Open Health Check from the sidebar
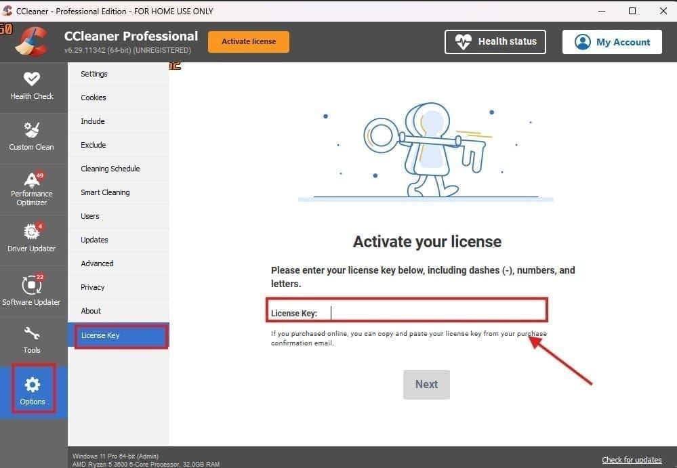 point(32,86)
